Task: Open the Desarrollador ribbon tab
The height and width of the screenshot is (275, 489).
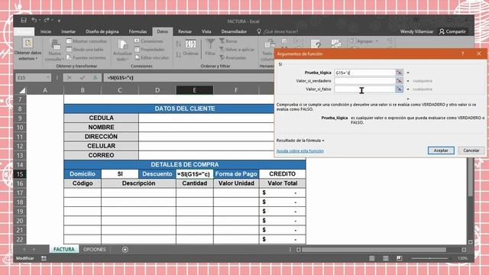Action: coord(234,31)
